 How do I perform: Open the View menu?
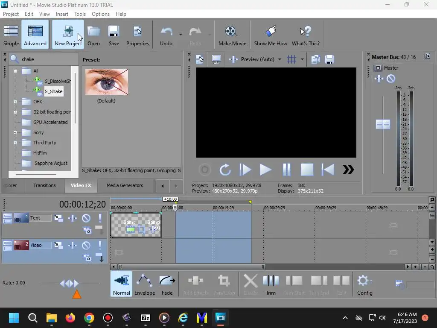click(x=44, y=14)
